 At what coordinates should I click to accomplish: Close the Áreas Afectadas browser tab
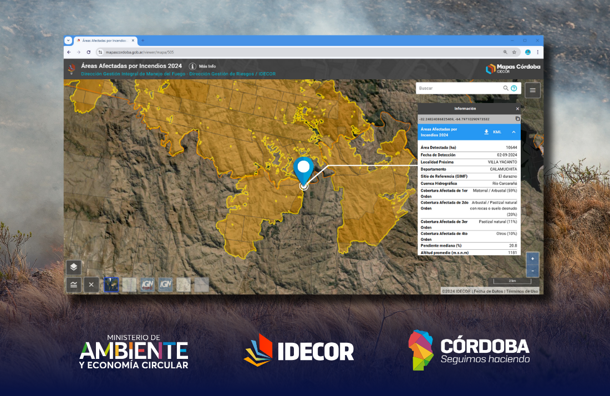(x=133, y=40)
